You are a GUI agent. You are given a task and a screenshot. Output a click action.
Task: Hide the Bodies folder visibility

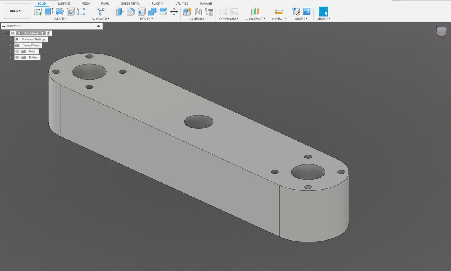tap(17, 57)
